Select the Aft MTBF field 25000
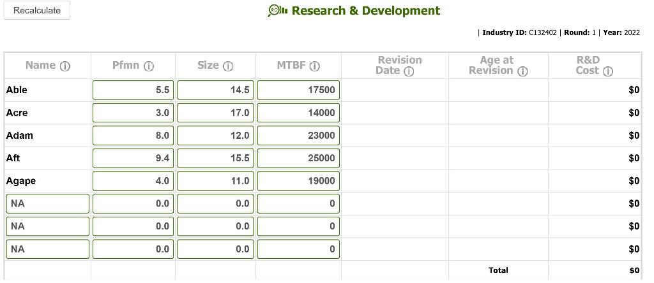654x283 pixels. [298, 158]
